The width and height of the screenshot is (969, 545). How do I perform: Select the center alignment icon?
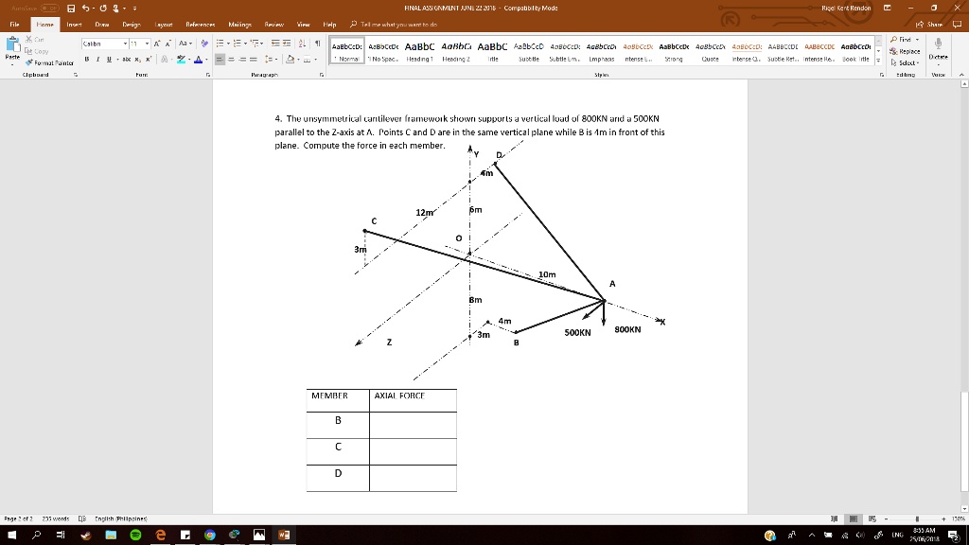pos(231,60)
